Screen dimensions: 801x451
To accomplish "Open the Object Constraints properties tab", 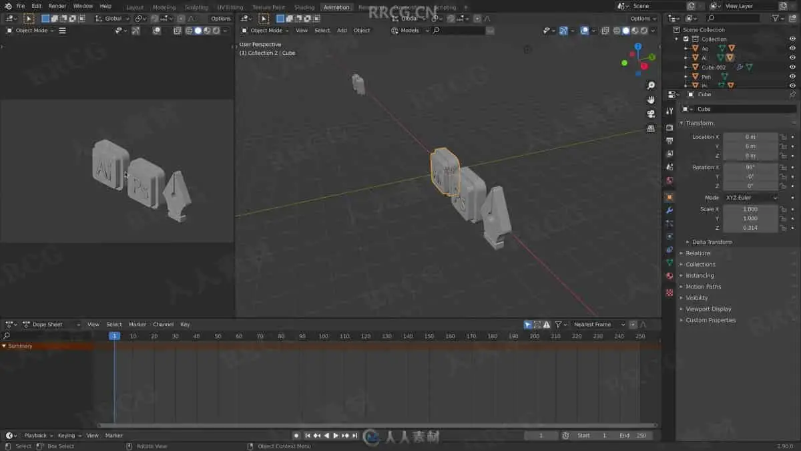I will click(x=670, y=249).
